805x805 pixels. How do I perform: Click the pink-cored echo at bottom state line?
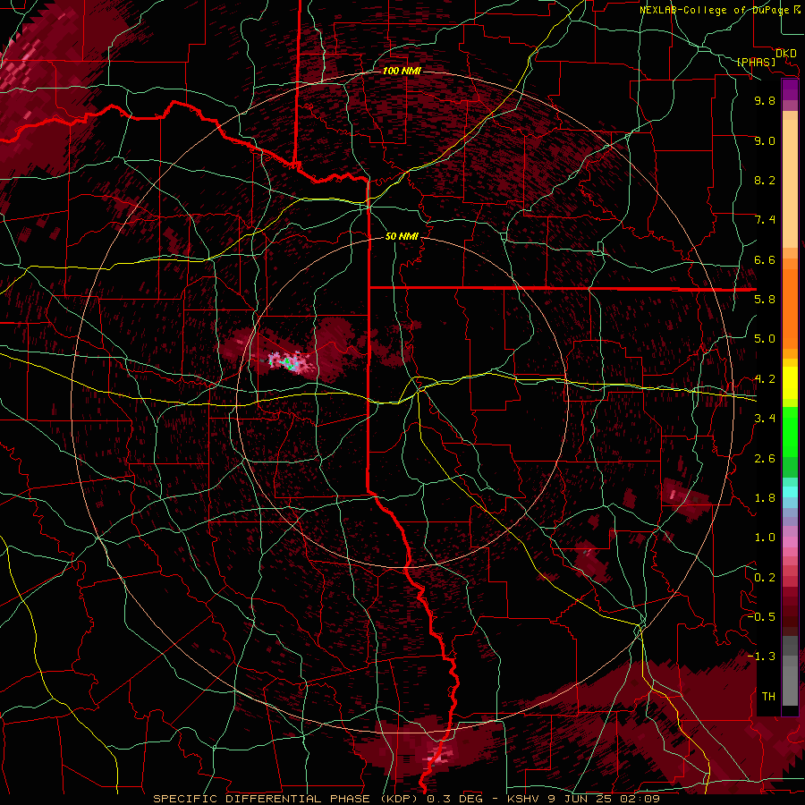437,756
